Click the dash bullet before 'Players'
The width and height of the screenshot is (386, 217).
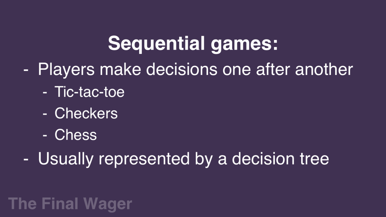26,70
